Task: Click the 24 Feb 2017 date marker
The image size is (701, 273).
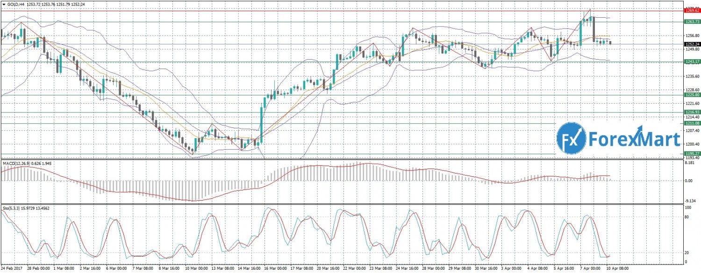Action: [12, 269]
